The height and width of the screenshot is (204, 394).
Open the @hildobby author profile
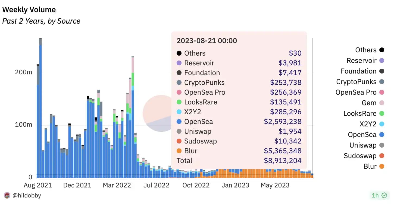(x=27, y=195)
